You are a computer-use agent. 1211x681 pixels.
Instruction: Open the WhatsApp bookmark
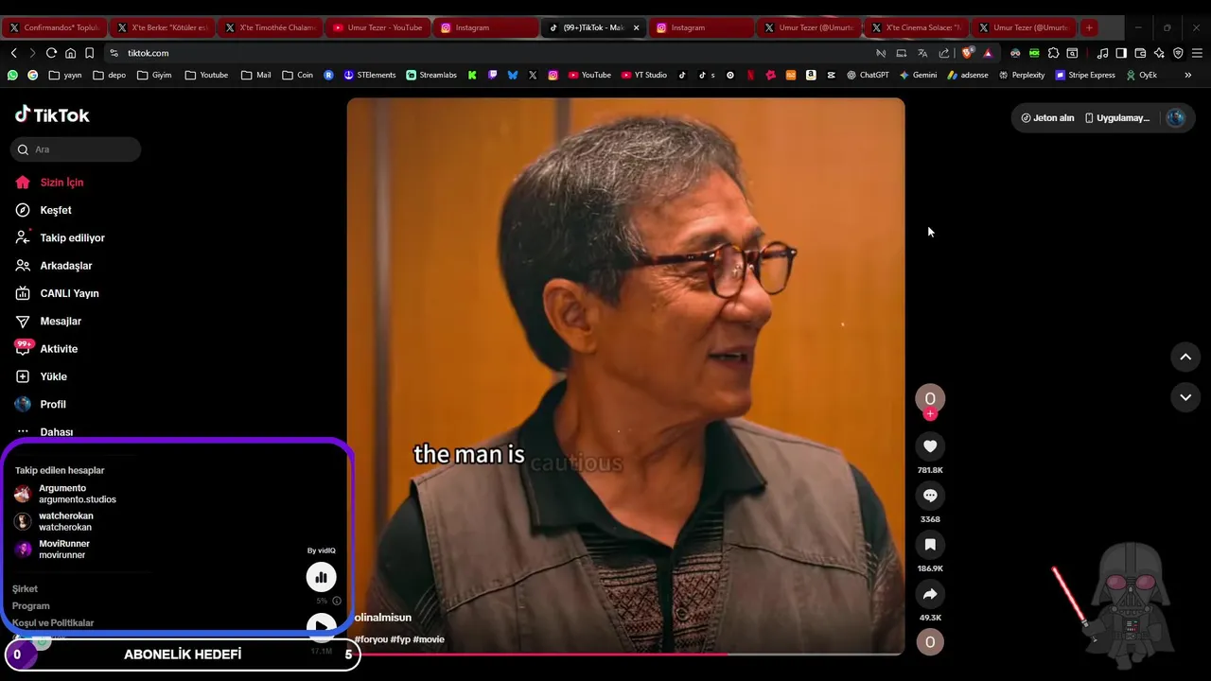click(x=12, y=75)
